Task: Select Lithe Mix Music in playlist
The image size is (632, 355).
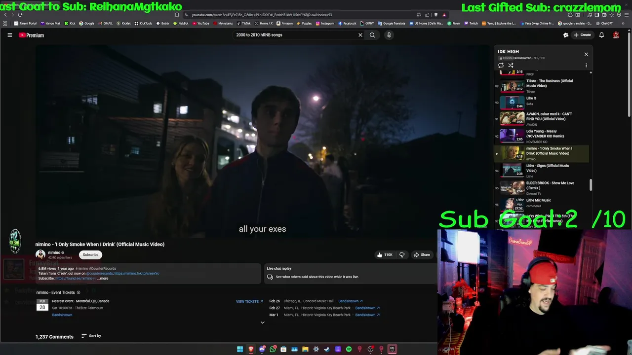Action: [x=542, y=204]
